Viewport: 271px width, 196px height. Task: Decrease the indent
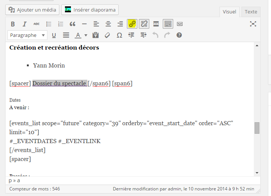tap(131, 35)
